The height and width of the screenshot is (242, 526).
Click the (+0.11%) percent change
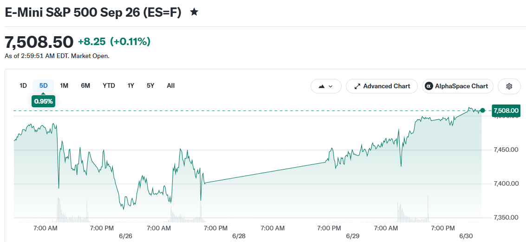[130, 42]
